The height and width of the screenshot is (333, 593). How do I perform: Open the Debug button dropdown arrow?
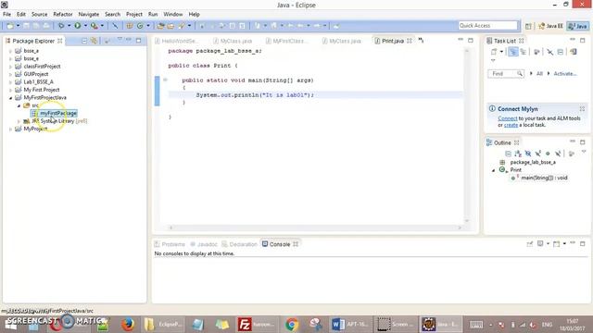69,26
